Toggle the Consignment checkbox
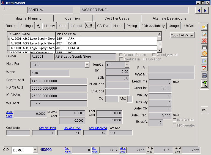211x155 pixels. [154, 55]
